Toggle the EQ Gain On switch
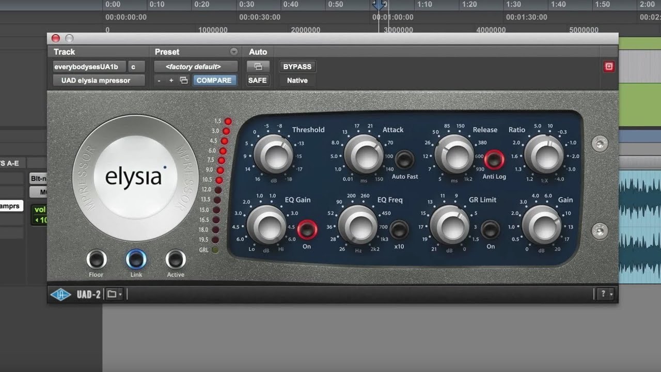 [x=307, y=229]
